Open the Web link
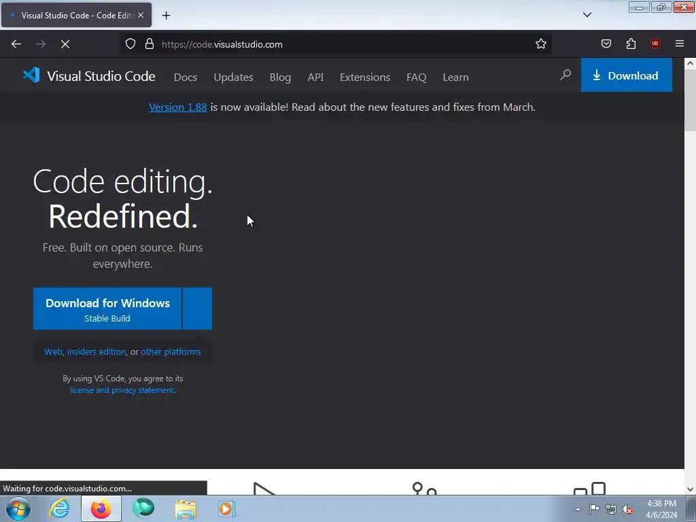The height and width of the screenshot is (522, 696). pos(53,351)
